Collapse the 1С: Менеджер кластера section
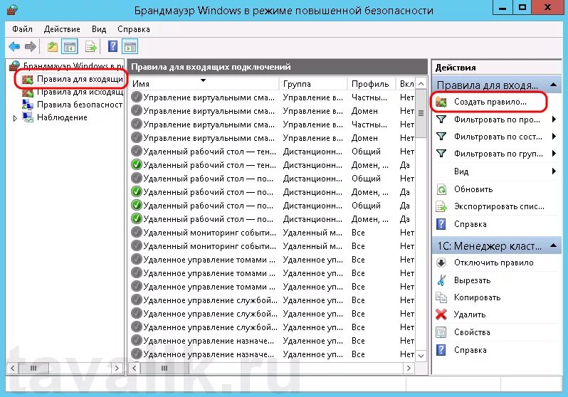Screen dimensions: 568x397 553,245
